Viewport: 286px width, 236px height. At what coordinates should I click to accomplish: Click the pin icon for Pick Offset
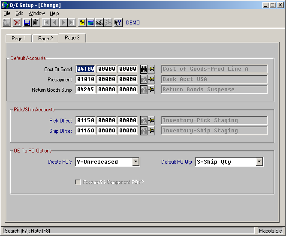(x=151, y=120)
